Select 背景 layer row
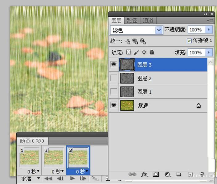Screen dimensions: 217x184 158,105
